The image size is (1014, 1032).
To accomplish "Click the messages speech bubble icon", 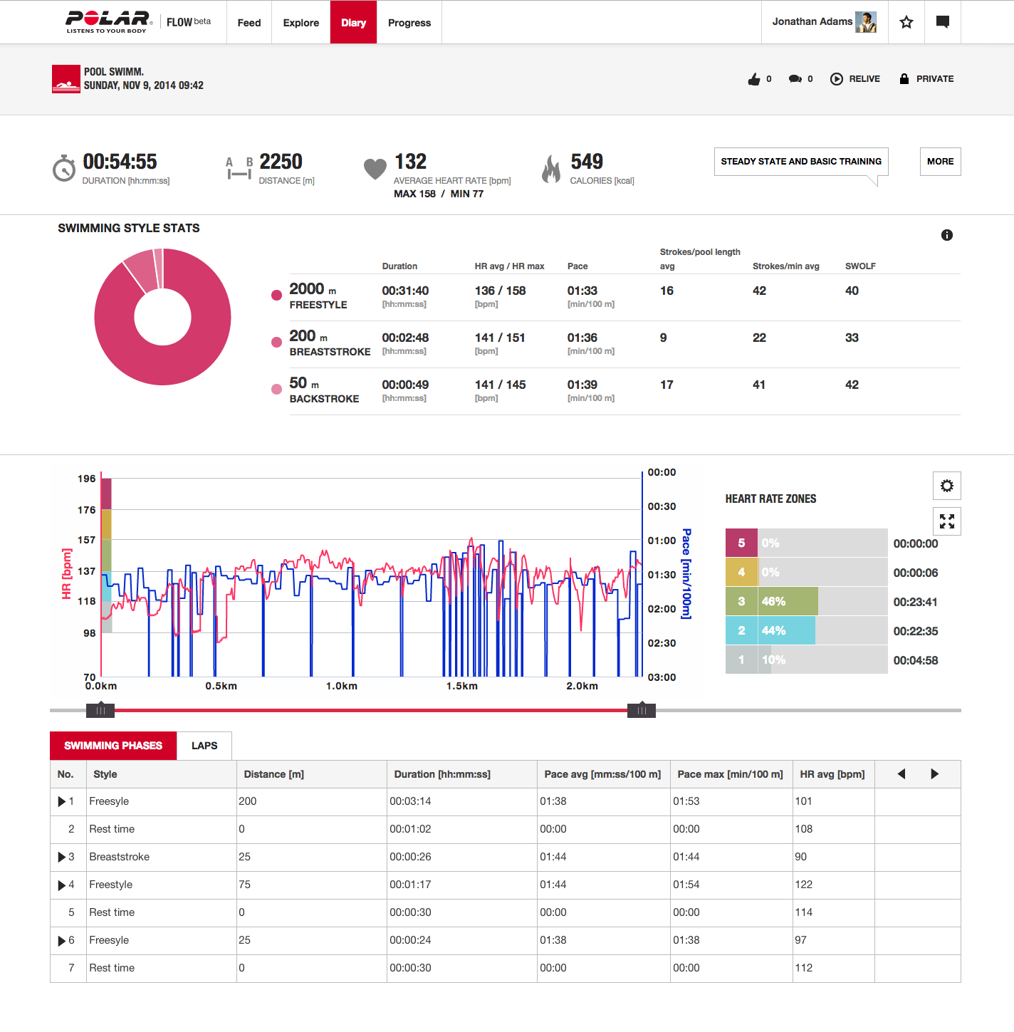I will pyautogui.click(x=943, y=22).
